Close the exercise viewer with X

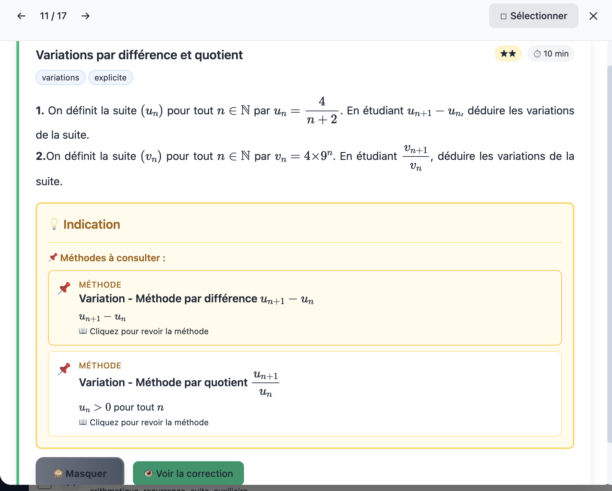coord(593,16)
